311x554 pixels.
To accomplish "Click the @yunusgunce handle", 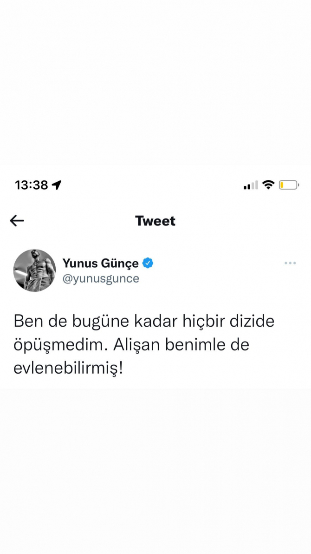I will pyautogui.click(x=101, y=279).
